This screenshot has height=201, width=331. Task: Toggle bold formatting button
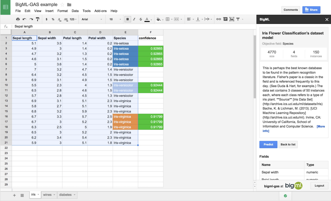pyautogui.click(x=128, y=19)
